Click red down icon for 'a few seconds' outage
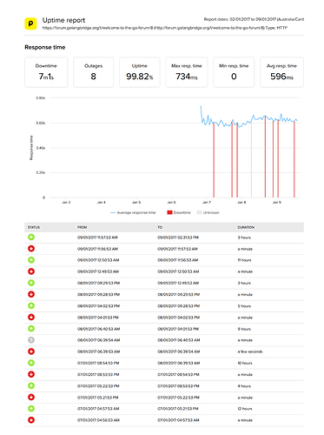 click(31, 351)
